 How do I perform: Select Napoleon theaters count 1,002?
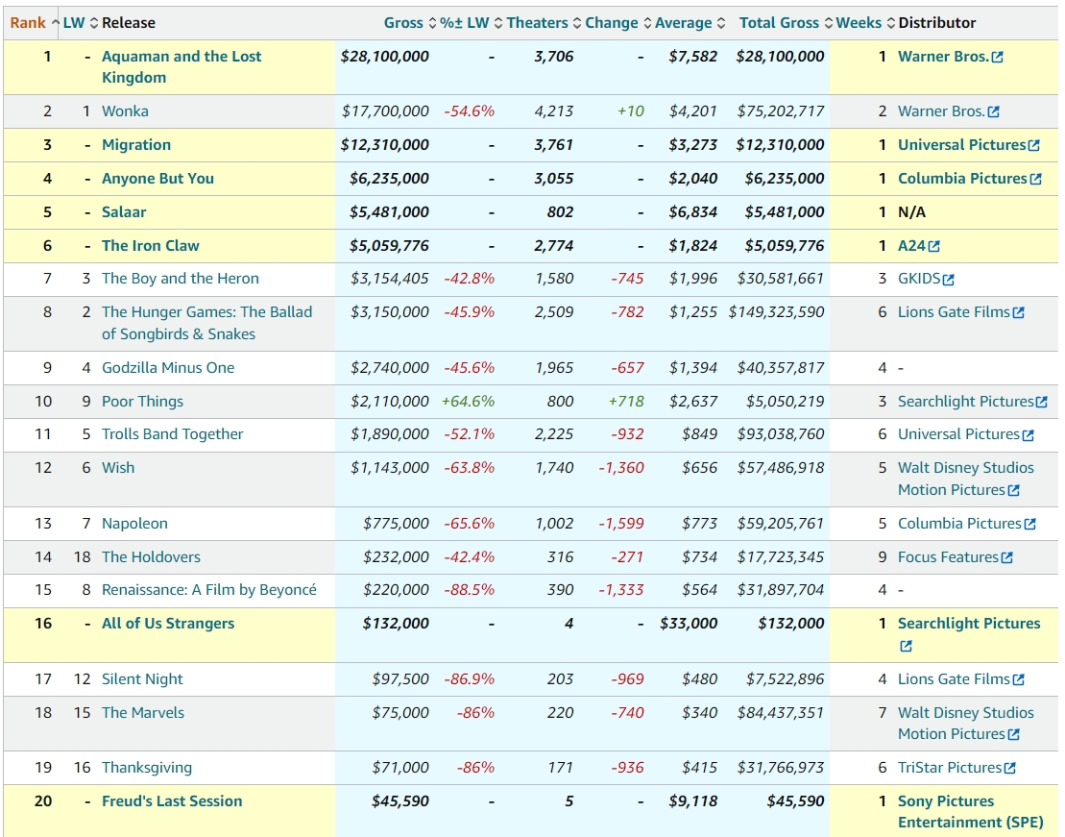tap(554, 524)
